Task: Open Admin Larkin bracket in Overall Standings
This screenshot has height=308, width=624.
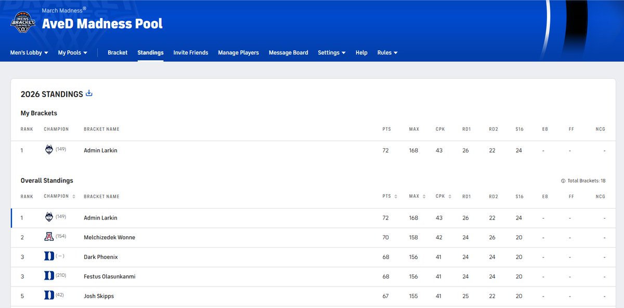Action: [100, 218]
